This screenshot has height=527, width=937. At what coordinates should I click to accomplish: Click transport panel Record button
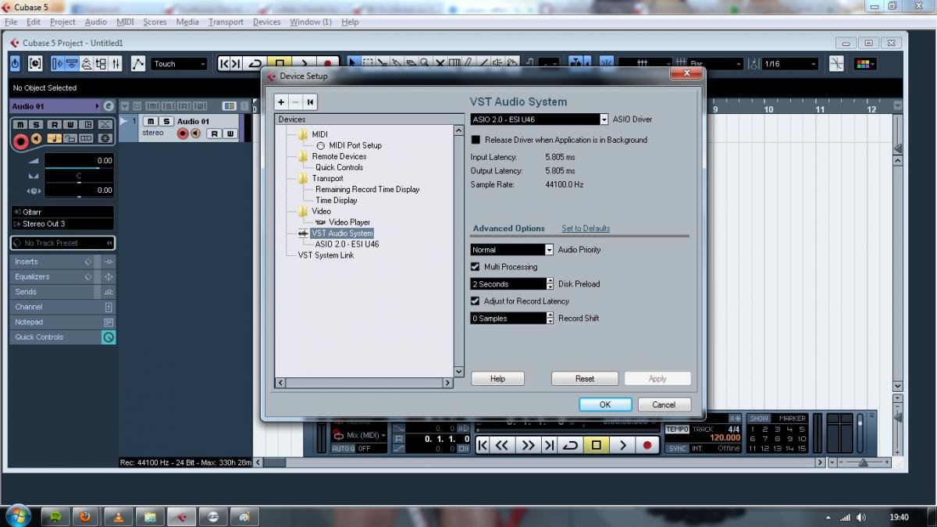coord(647,445)
